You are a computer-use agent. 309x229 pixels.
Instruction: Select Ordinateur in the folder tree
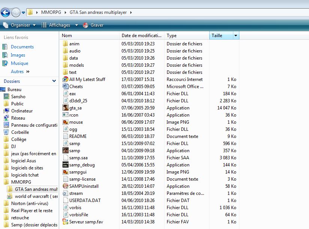pyautogui.click(x=22, y=111)
